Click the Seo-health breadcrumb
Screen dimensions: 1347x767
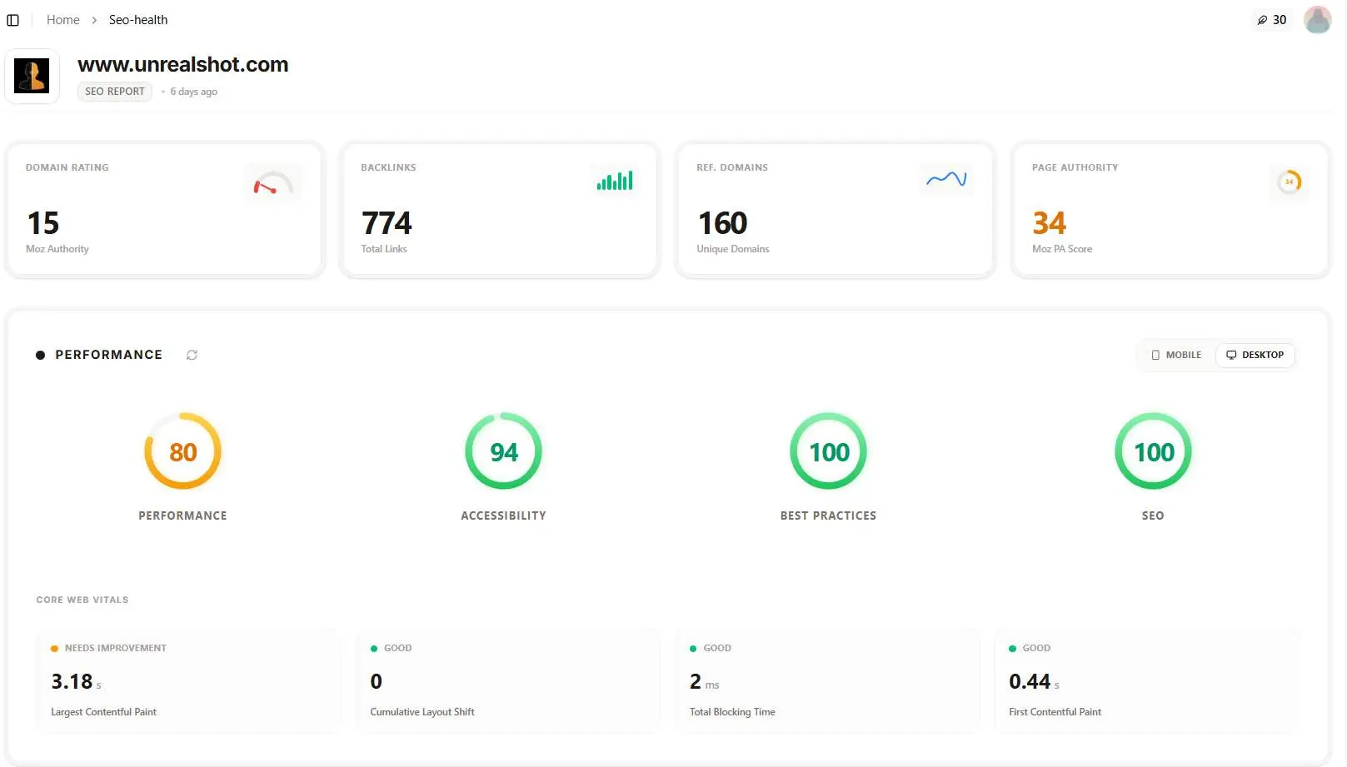138,20
